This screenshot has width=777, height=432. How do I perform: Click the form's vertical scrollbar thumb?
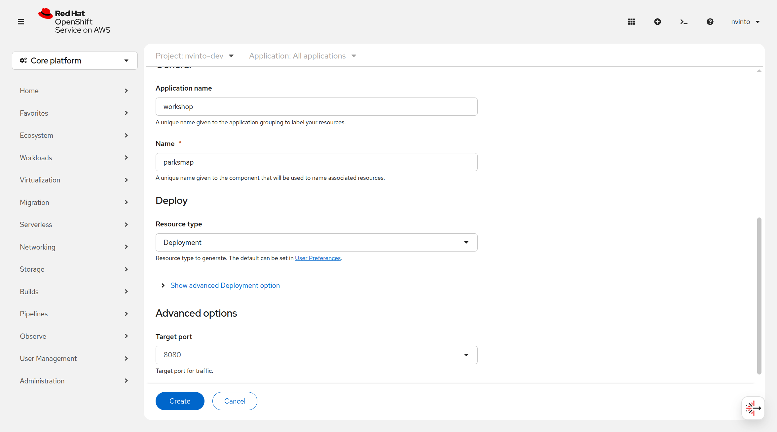click(759, 296)
